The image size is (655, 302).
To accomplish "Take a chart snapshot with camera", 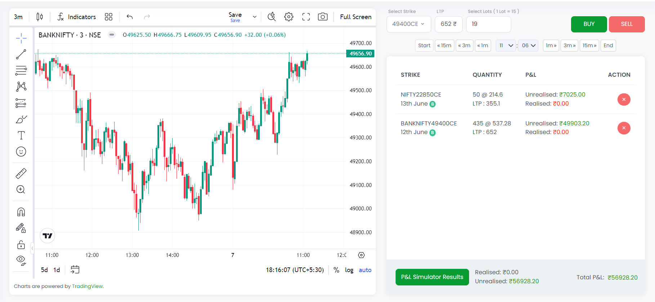I will [x=323, y=17].
